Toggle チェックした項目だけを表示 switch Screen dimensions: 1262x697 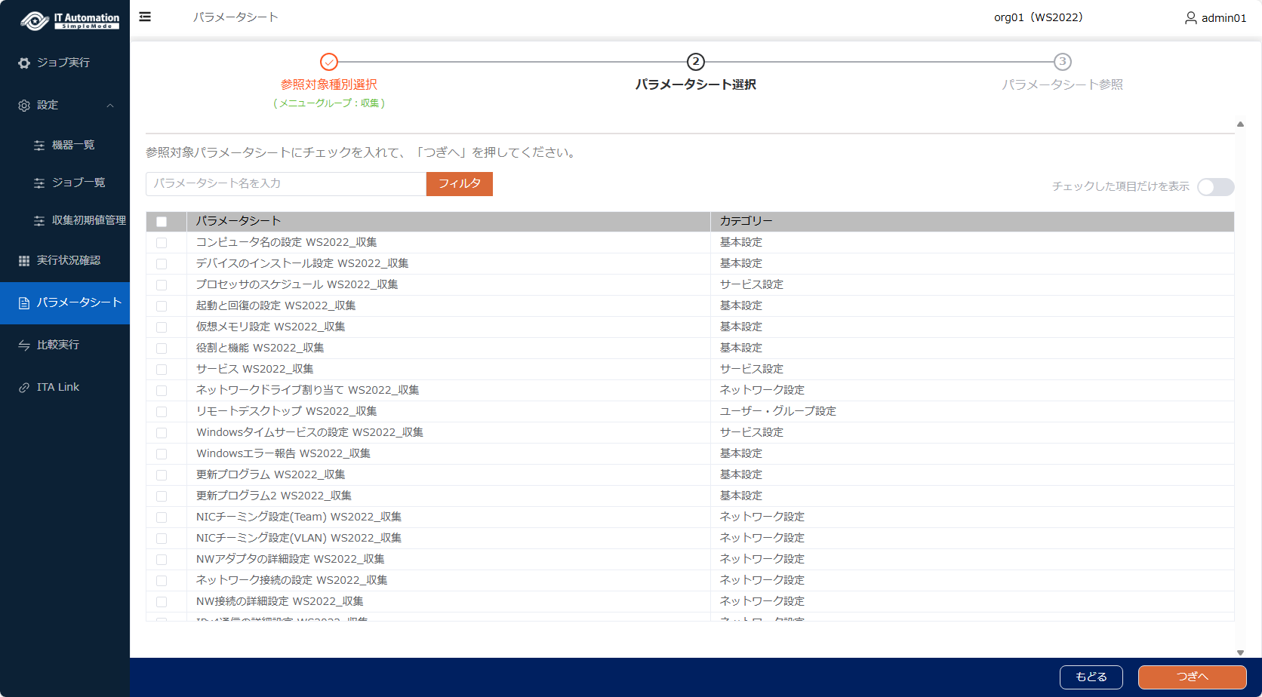[x=1215, y=187]
